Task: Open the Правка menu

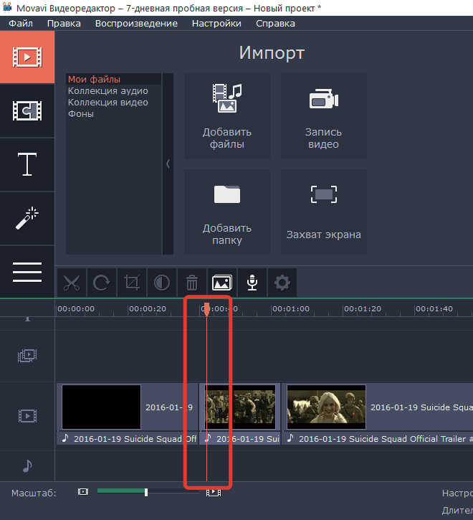Action: point(64,24)
